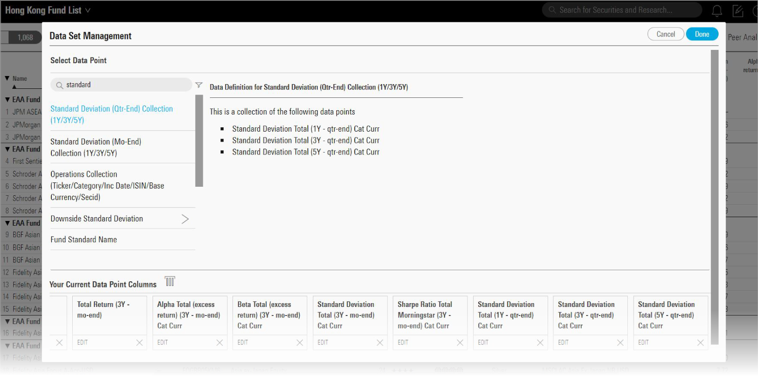
Task: Remove the Alpha Total column with X
Action: pyautogui.click(x=219, y=343)
